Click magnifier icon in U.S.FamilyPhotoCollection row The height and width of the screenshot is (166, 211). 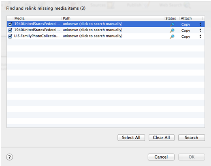click(x=172, y=37)
